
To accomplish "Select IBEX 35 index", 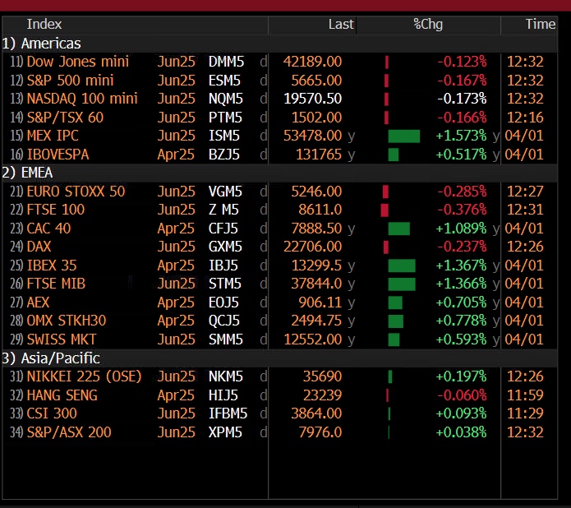I will pyautogui.click(x=52, y=266).
